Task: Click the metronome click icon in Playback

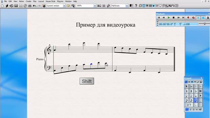Action: click(208, 17)
